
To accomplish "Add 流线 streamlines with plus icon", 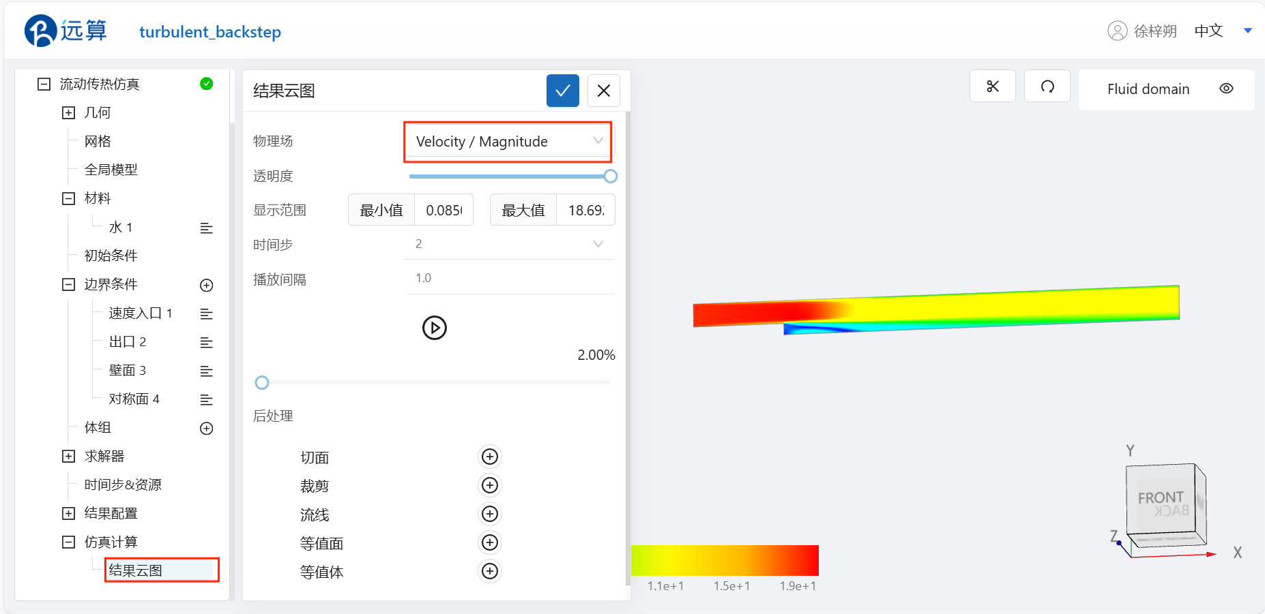I will click(490, 514).
